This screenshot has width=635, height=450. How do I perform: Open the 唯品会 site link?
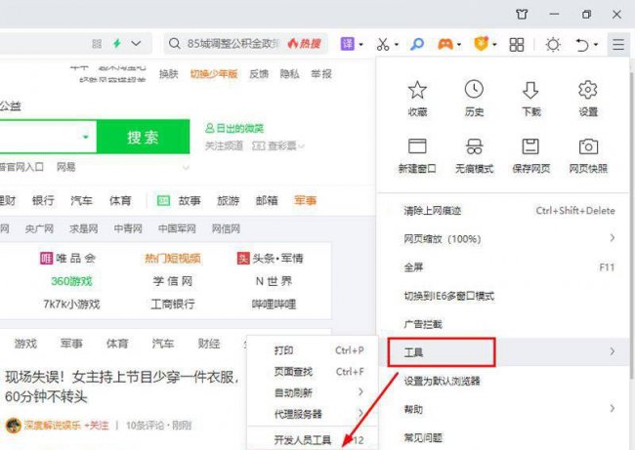click(x=68, y=258)
